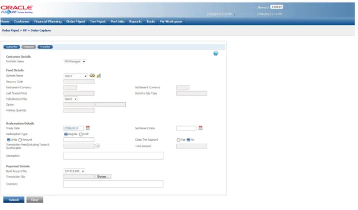Image resolution: width=358 pixels, height=210 pixels.
Task: Open the Folio/Account No dropdown
Action: click(70, 99)
